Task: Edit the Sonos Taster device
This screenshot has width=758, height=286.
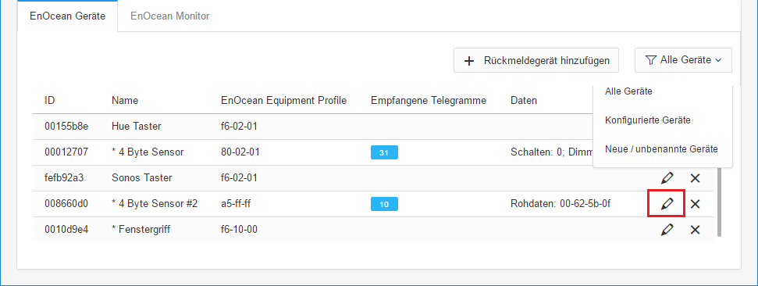Action: coord(667,178)
